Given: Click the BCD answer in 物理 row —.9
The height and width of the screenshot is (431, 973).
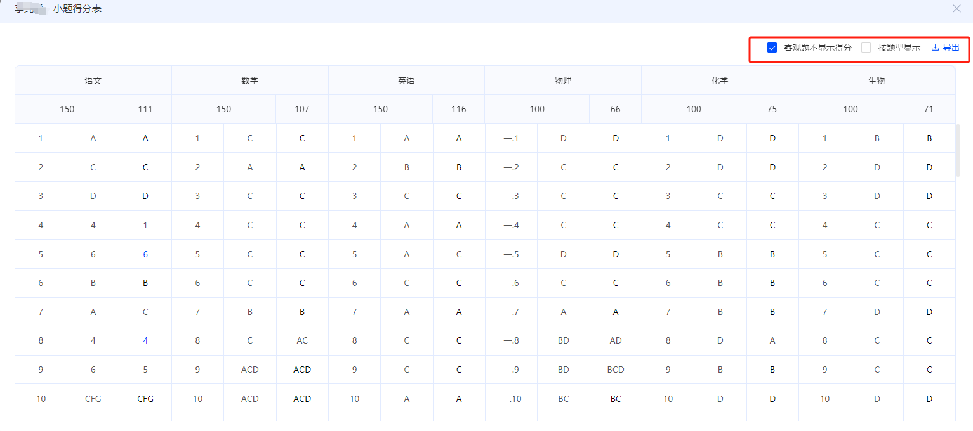Looking at the screenshot, I should tap(616, 370).
